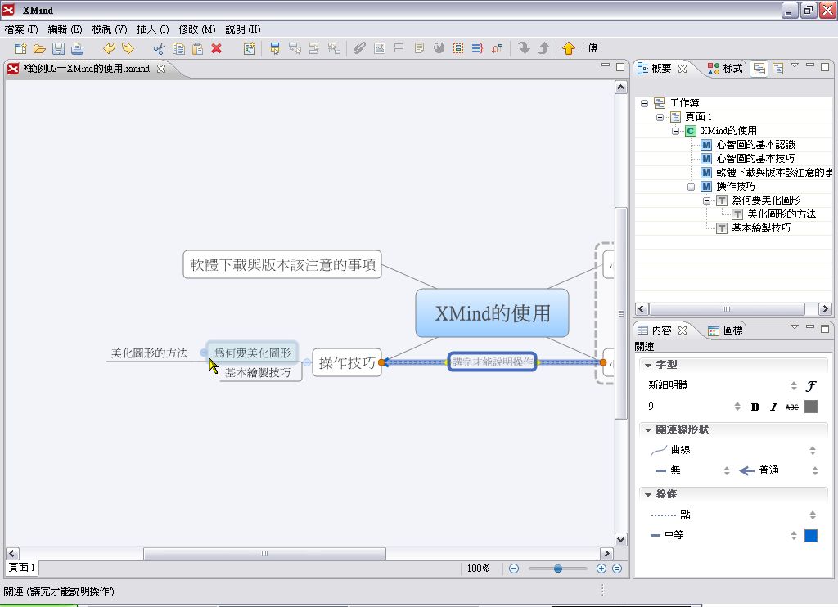Screen dimensions: 838x607
Task: Click the New sheet icon in toolbar
Action: [249, 48]
